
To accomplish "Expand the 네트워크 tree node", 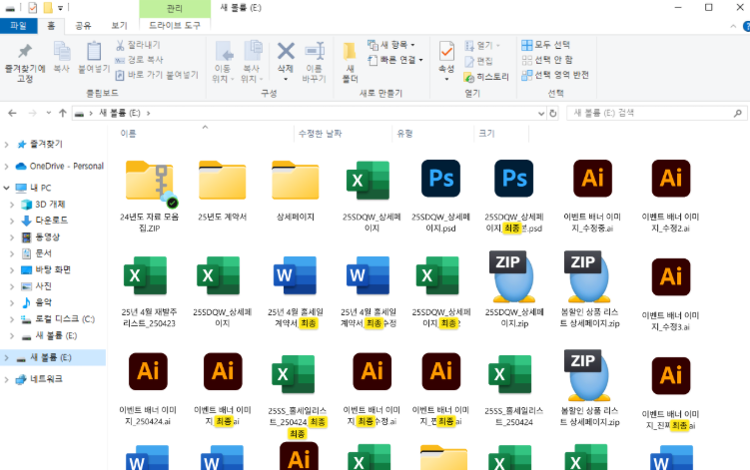I will 6,379.
